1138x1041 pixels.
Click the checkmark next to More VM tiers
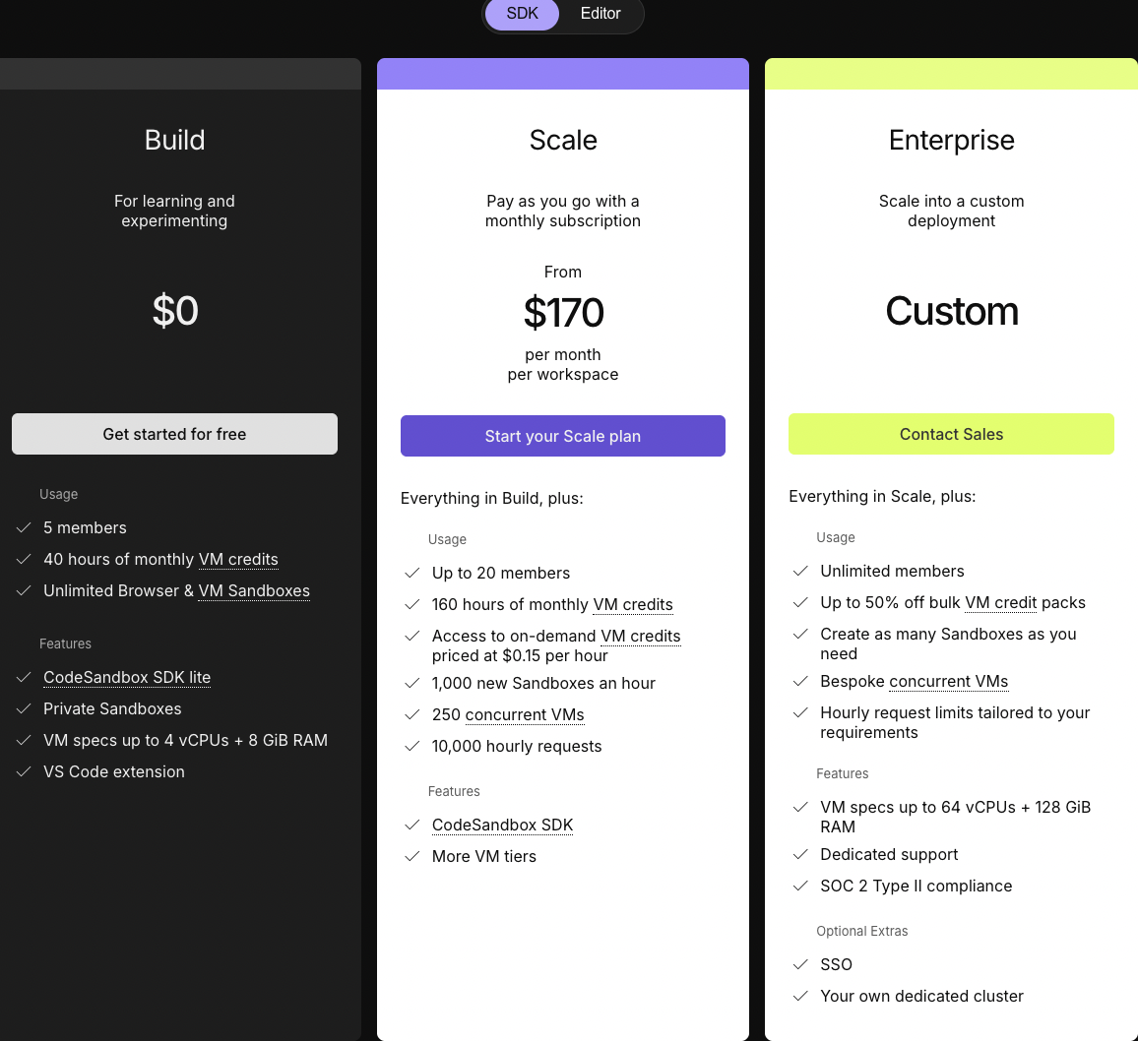(x=412, y=856)
